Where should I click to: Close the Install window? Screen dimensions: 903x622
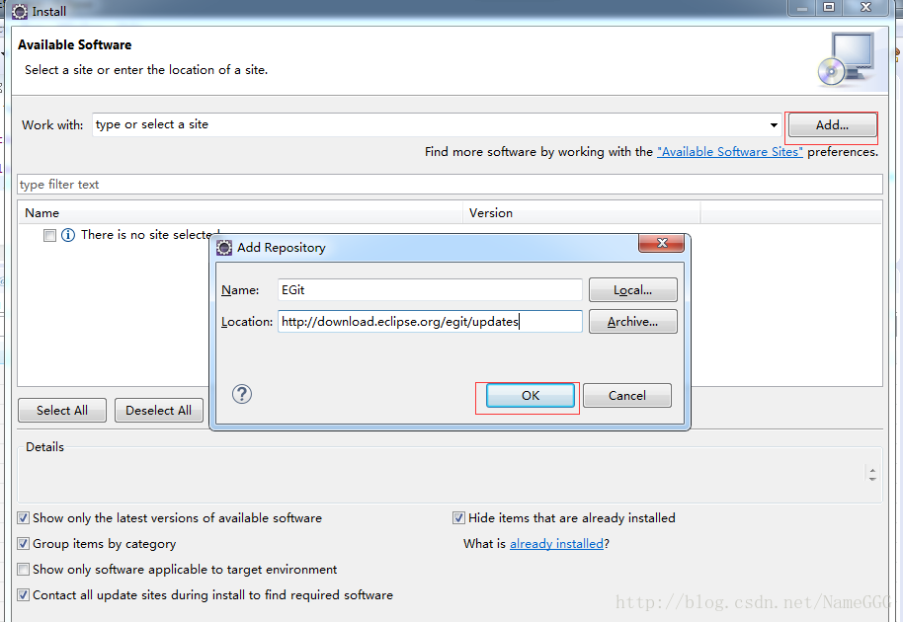[865, 8]
